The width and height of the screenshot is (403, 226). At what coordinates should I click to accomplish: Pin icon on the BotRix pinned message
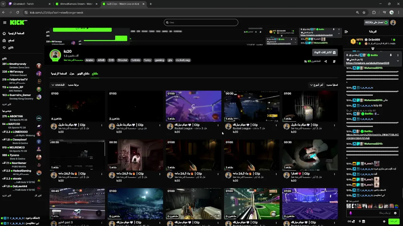pos(391,55)
